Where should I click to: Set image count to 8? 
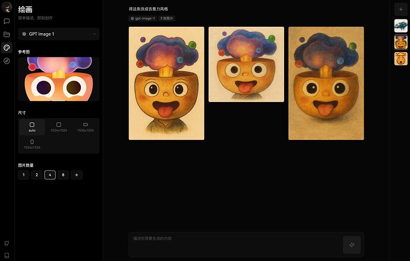click(63, 175)
